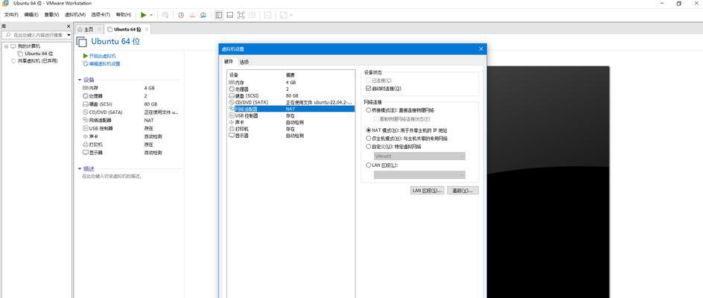703x298 pixels.
Task: Switch to the 硬件 tab in settings dialog
Action: [228, 62]
